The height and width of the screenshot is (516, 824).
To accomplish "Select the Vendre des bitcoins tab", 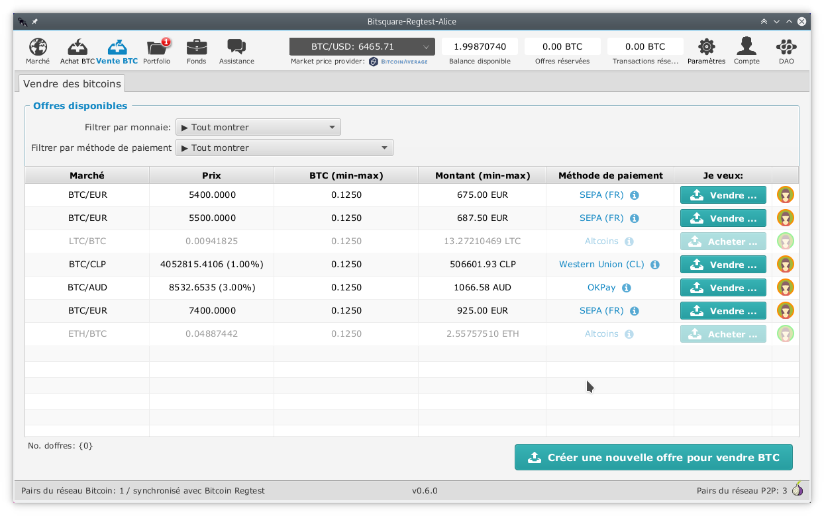I will click(72, 83).
